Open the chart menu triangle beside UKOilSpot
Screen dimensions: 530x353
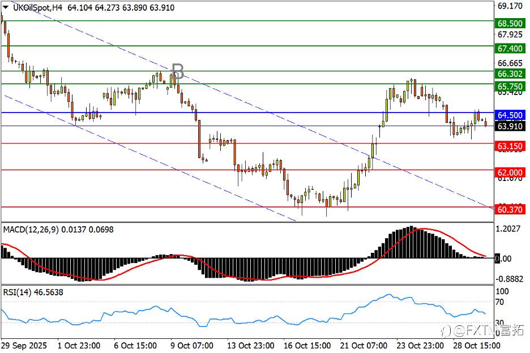click(x=6, y=7)
